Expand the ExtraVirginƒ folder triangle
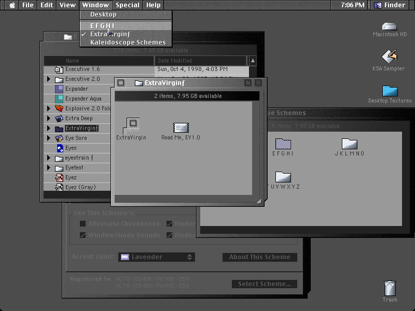This screenshot has width=415, height=311. [x=48, y=128]
